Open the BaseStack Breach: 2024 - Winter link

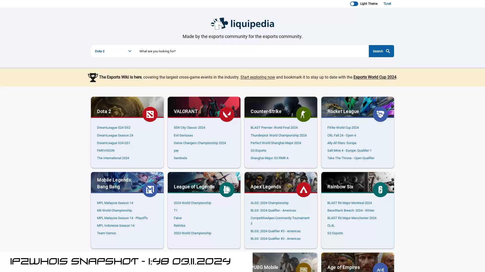351,211
